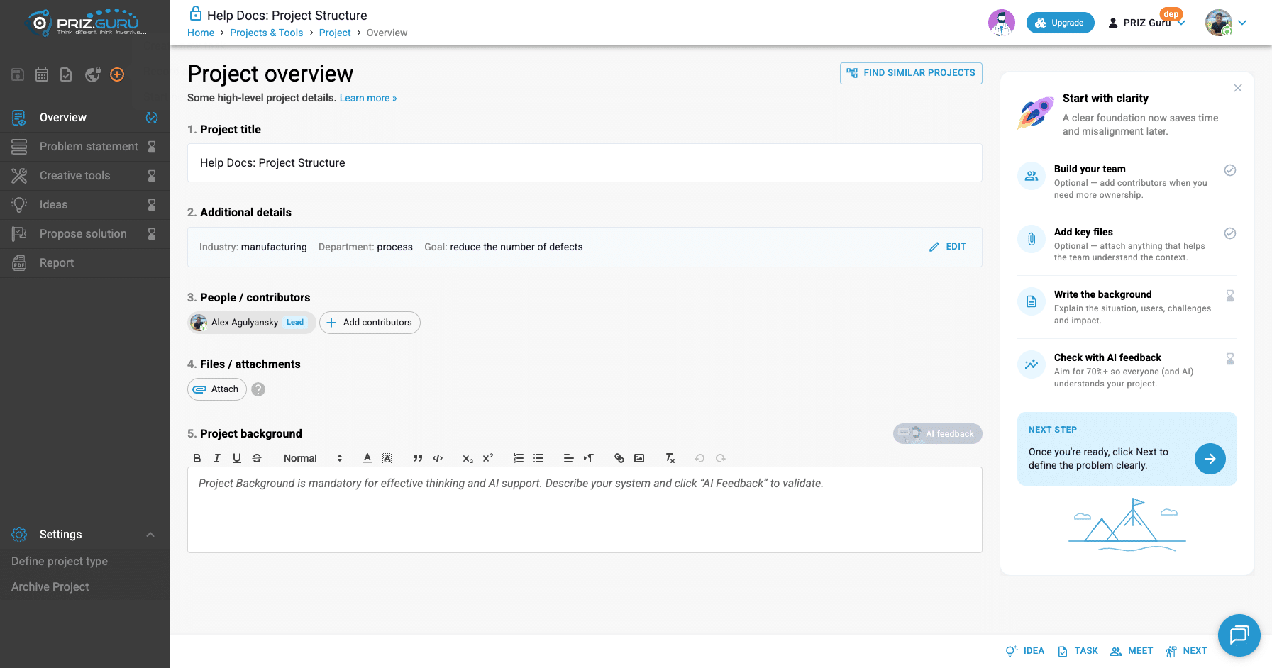This screenshot has width=1272, height=668.
Task: Click the AI feedback button
Action: tap(938, 434)
